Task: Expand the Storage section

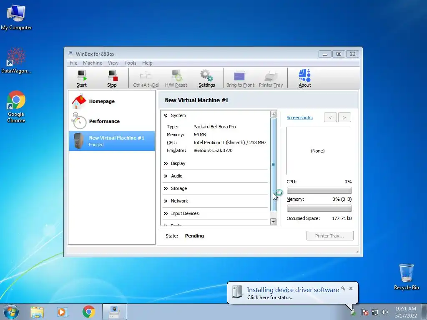Action: (166, 189)
